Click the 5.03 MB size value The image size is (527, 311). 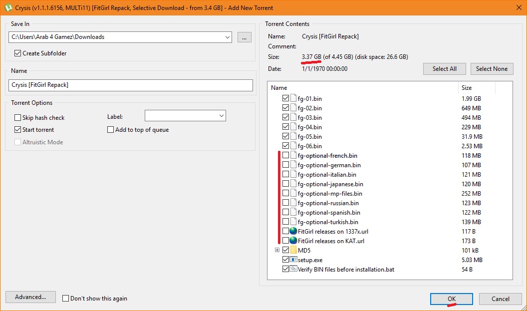point(472,260)
